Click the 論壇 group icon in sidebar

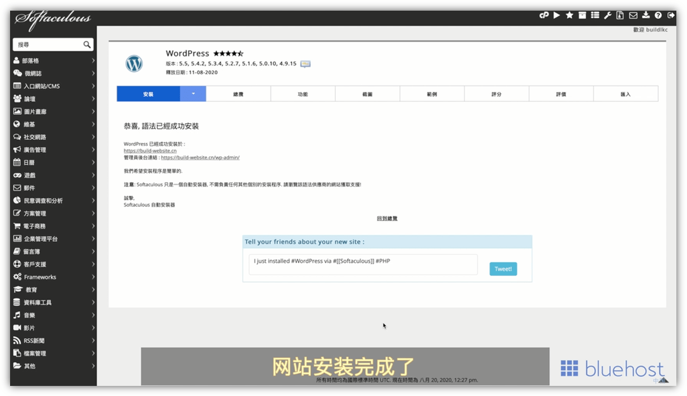tap(18, 99)
